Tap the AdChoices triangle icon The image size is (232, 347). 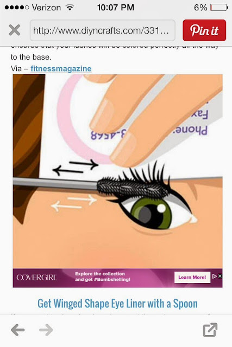coord(215,276)
